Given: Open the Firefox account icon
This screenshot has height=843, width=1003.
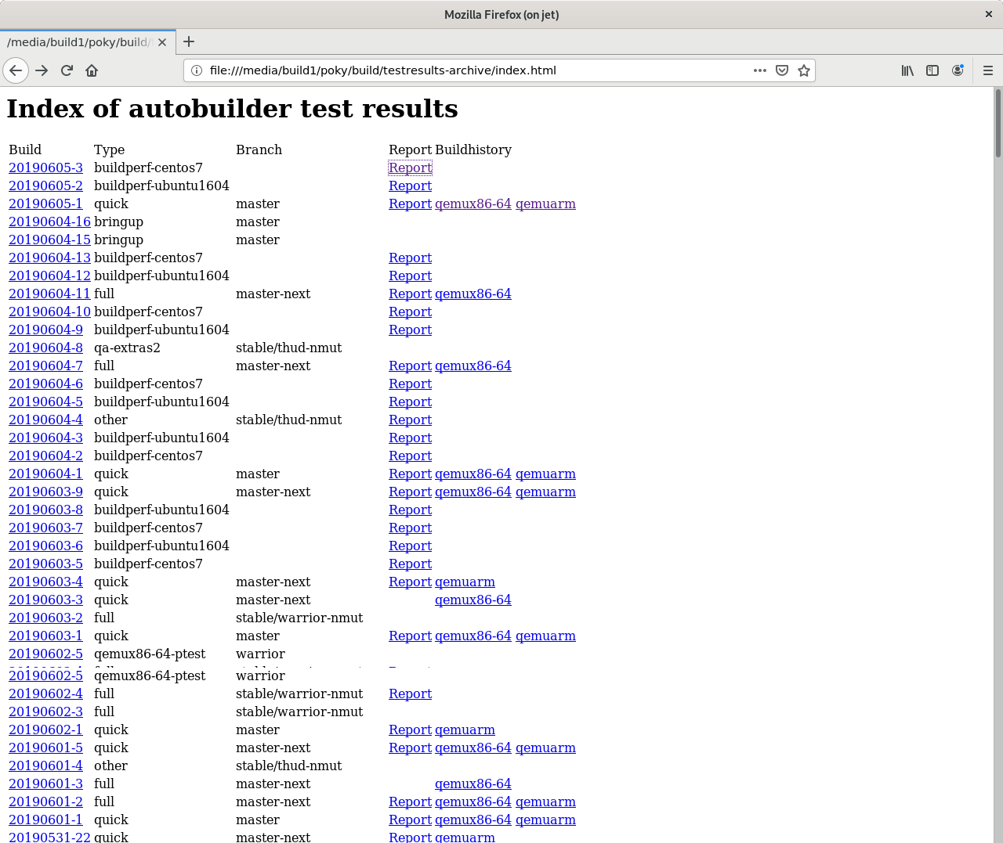Looking at the screenshot, I should coord(958,70).
